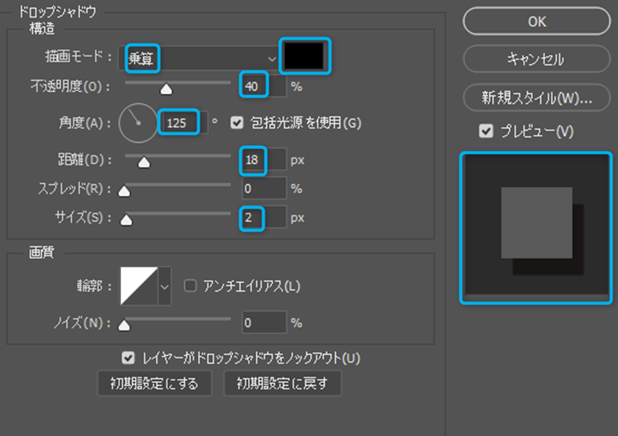618x436 pixels.
Task: Open the 描画モード blend mode dropdown
Action: point(199,59)
